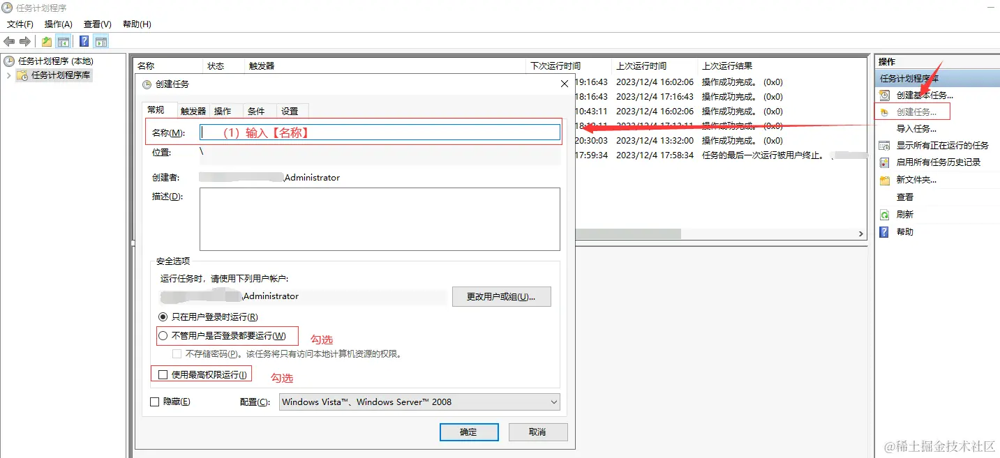Viewport: 1000px width, 458px height.
Task: Click into the 名称 input field
Action: click(380, 132)
